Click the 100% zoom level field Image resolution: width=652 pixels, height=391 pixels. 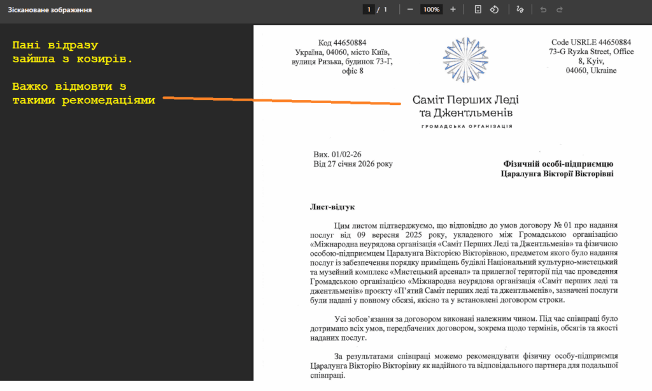[431, 10]
